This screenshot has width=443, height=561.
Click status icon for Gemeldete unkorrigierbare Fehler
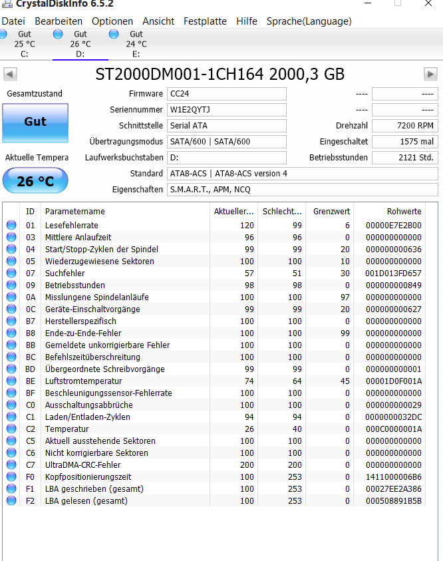point(11,345)
